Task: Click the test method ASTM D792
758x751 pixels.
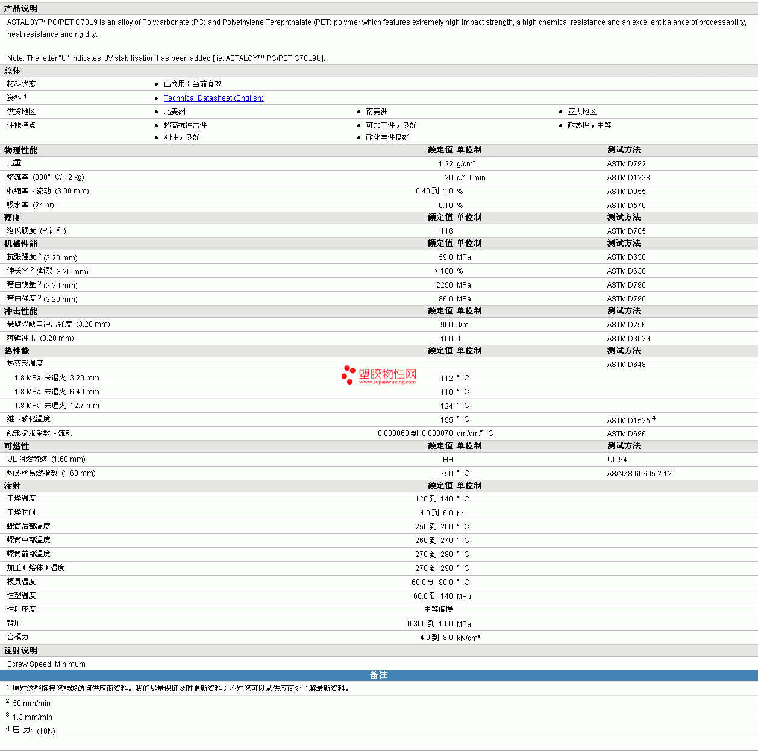Action: point(627,164)
